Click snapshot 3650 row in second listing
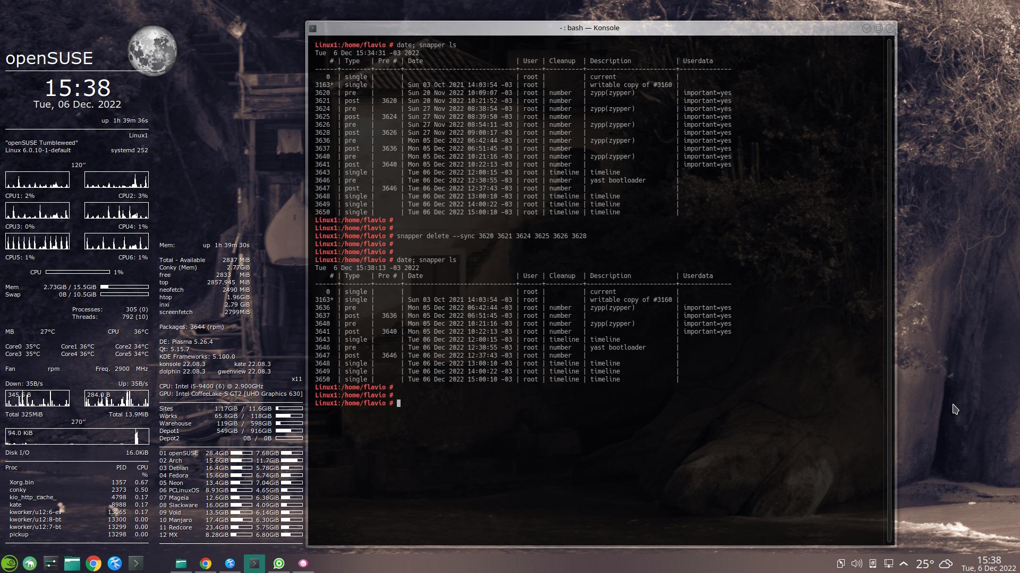Image resolution: width=1020 pixels, height=573 pixels. [x=497, y=379]
